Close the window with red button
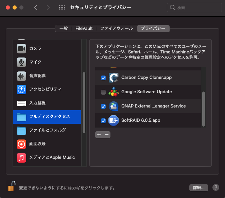Screen dimensions: 225x198 (x=8, y=7)
